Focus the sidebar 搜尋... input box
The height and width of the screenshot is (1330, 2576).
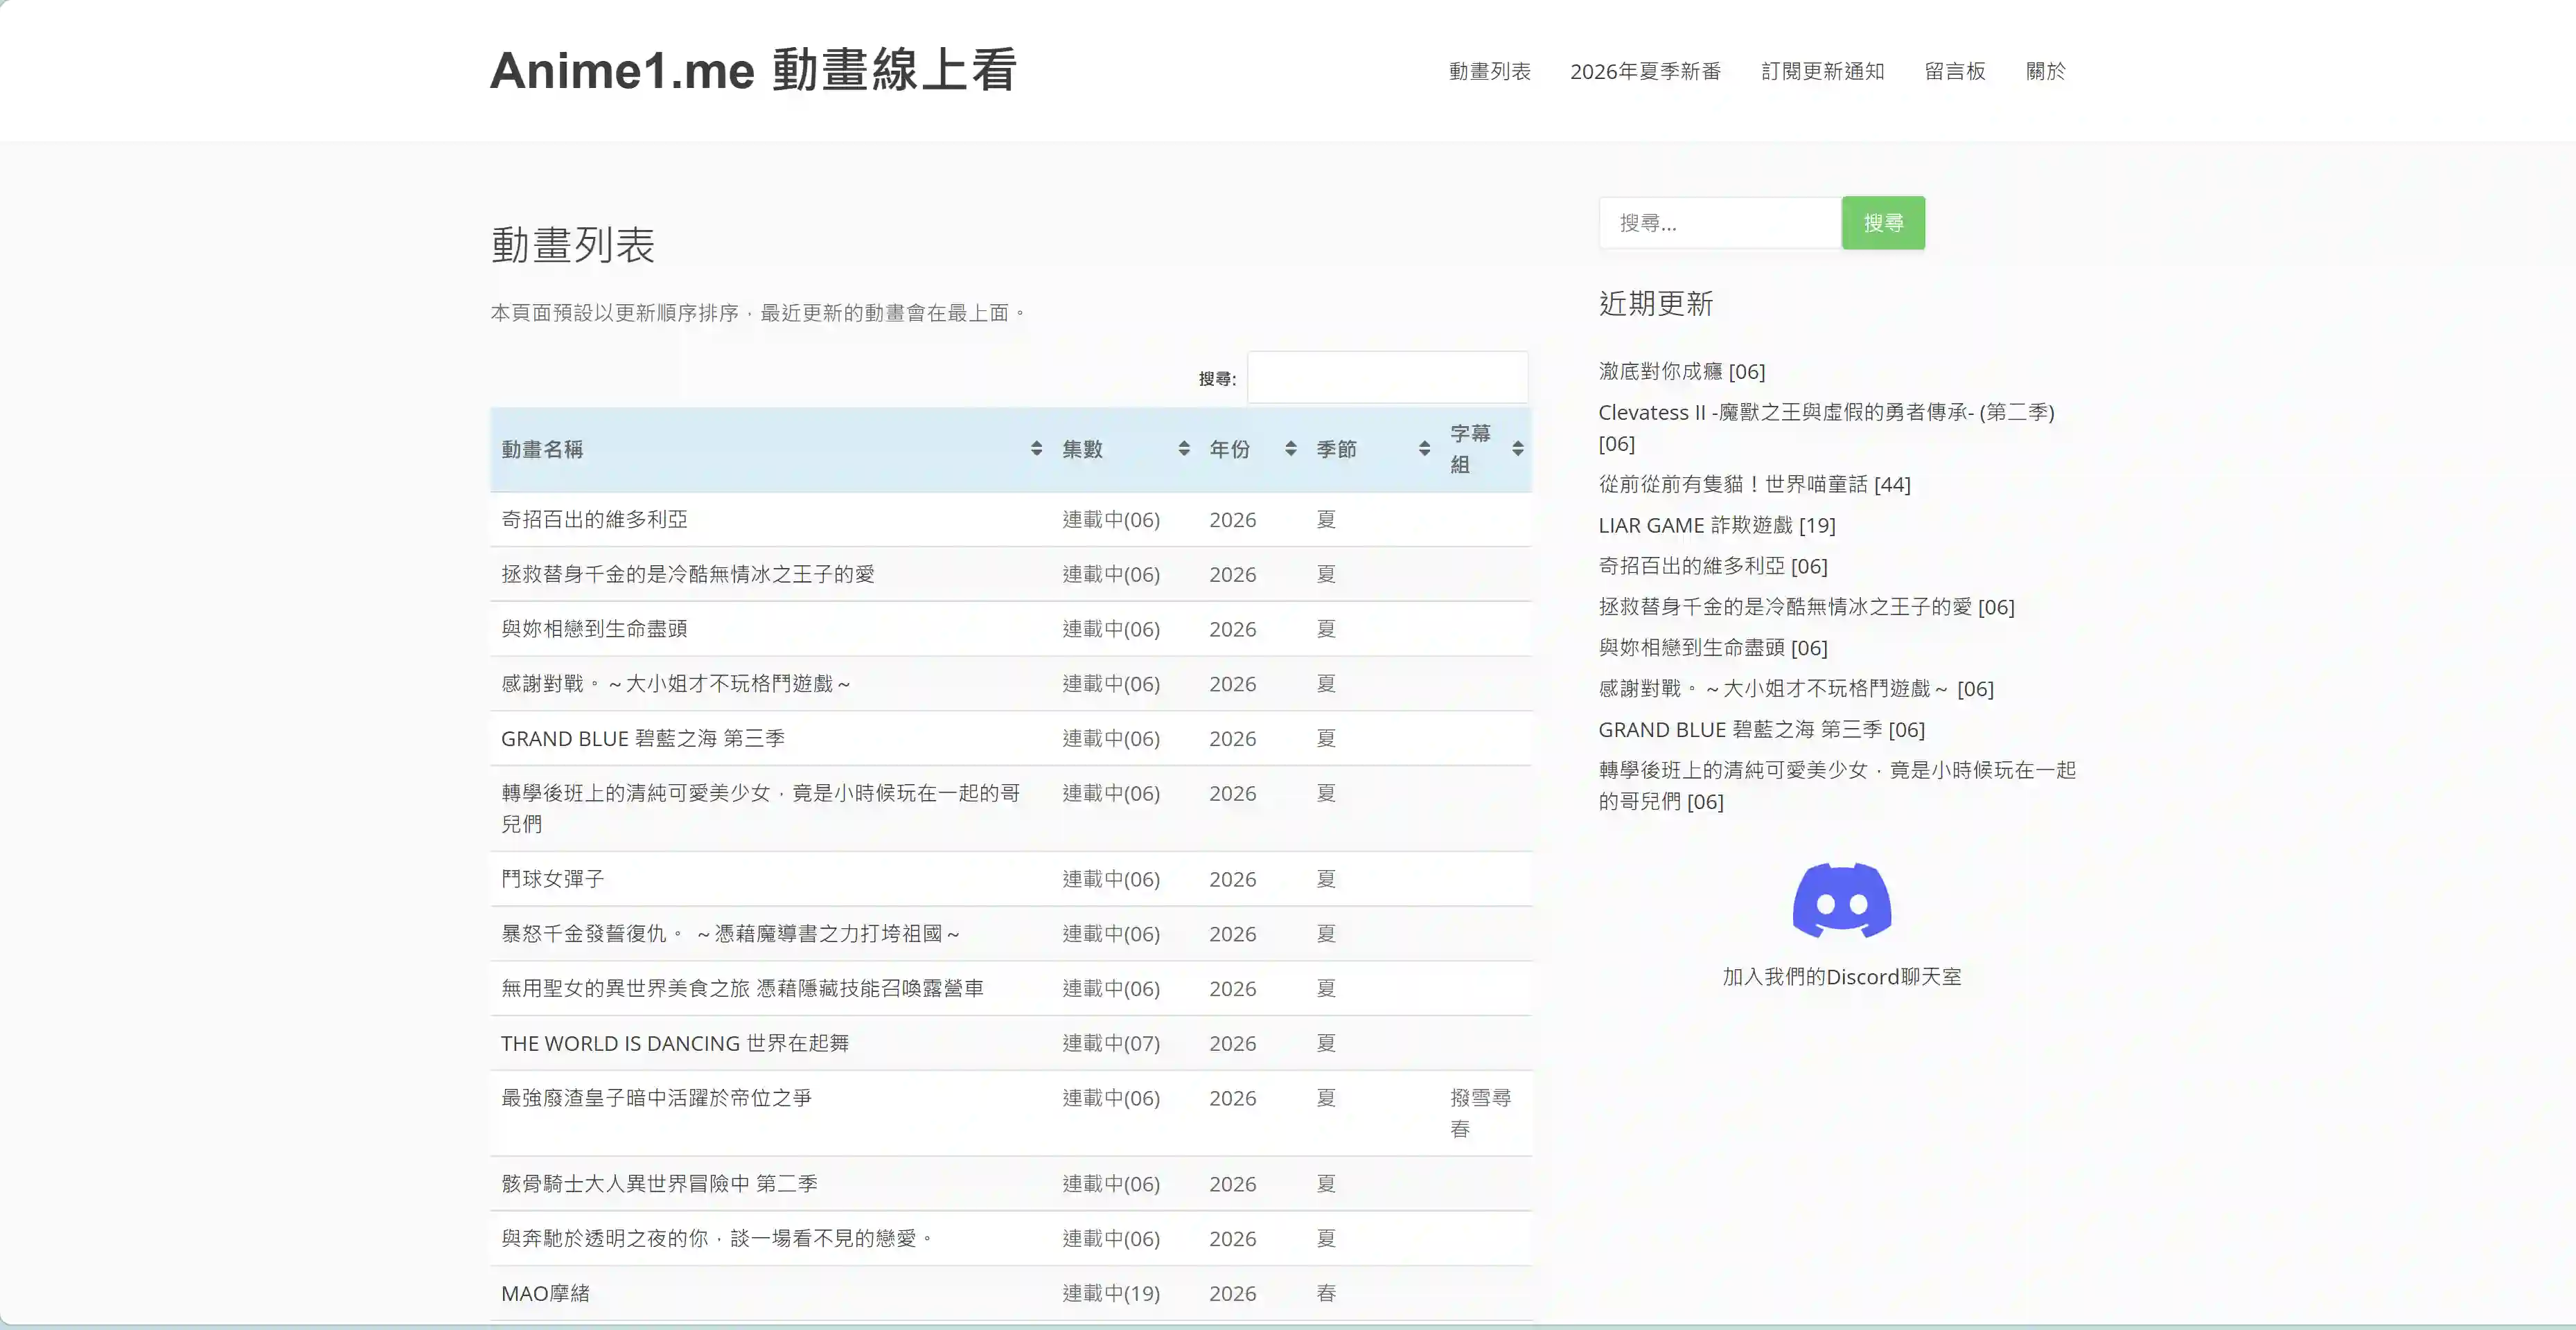[1720, 223]
